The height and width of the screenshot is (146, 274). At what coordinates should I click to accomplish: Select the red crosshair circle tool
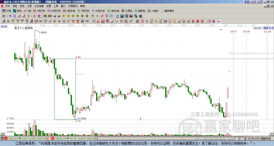coord(55,21)
